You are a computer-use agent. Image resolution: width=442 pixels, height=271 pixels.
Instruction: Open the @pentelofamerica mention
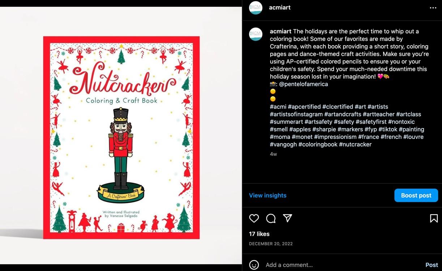(x=304, y=84)
